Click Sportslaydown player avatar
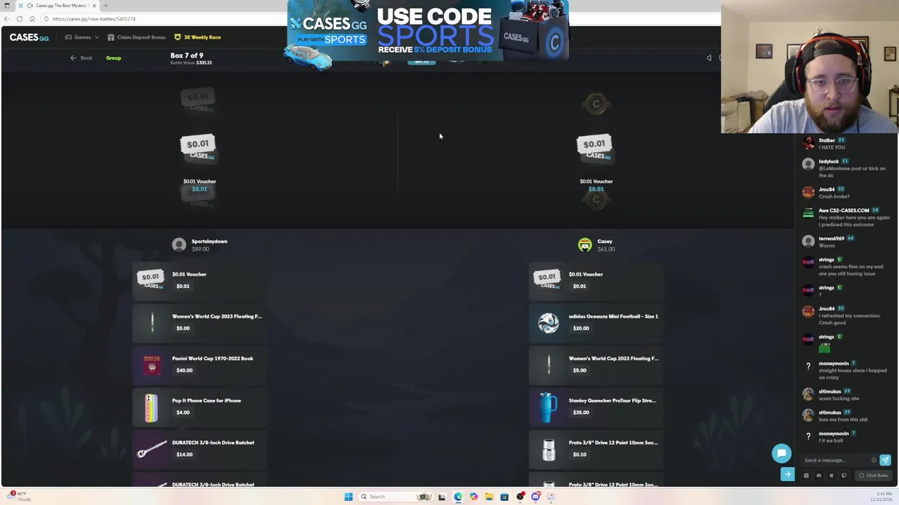Viewport: 899px width, 505px height. 179,245
